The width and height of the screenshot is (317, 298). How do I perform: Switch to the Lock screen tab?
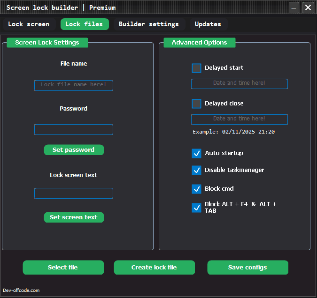tap(29, 24)
